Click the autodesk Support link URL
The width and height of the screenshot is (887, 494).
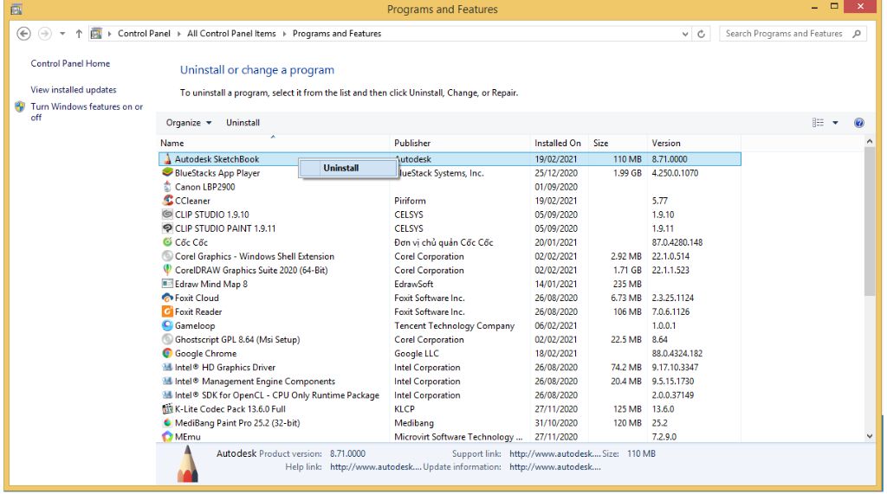[x=555, y=453]
